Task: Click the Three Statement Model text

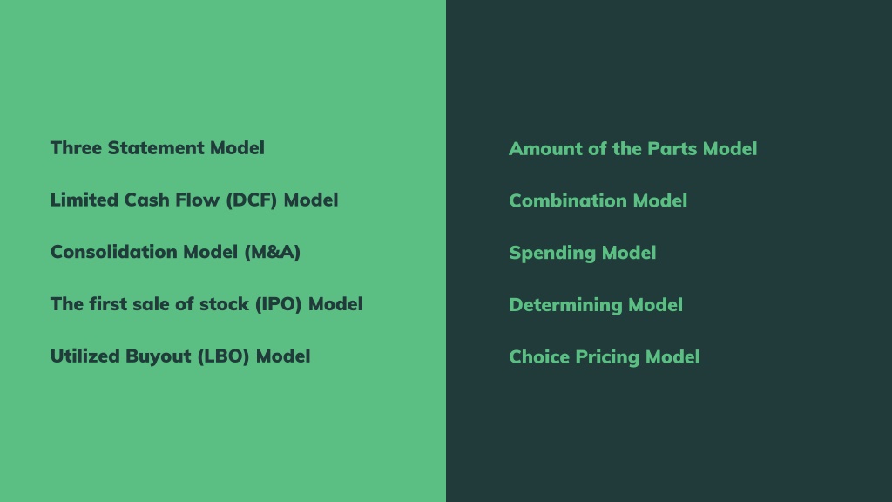Action: [158, 148]
